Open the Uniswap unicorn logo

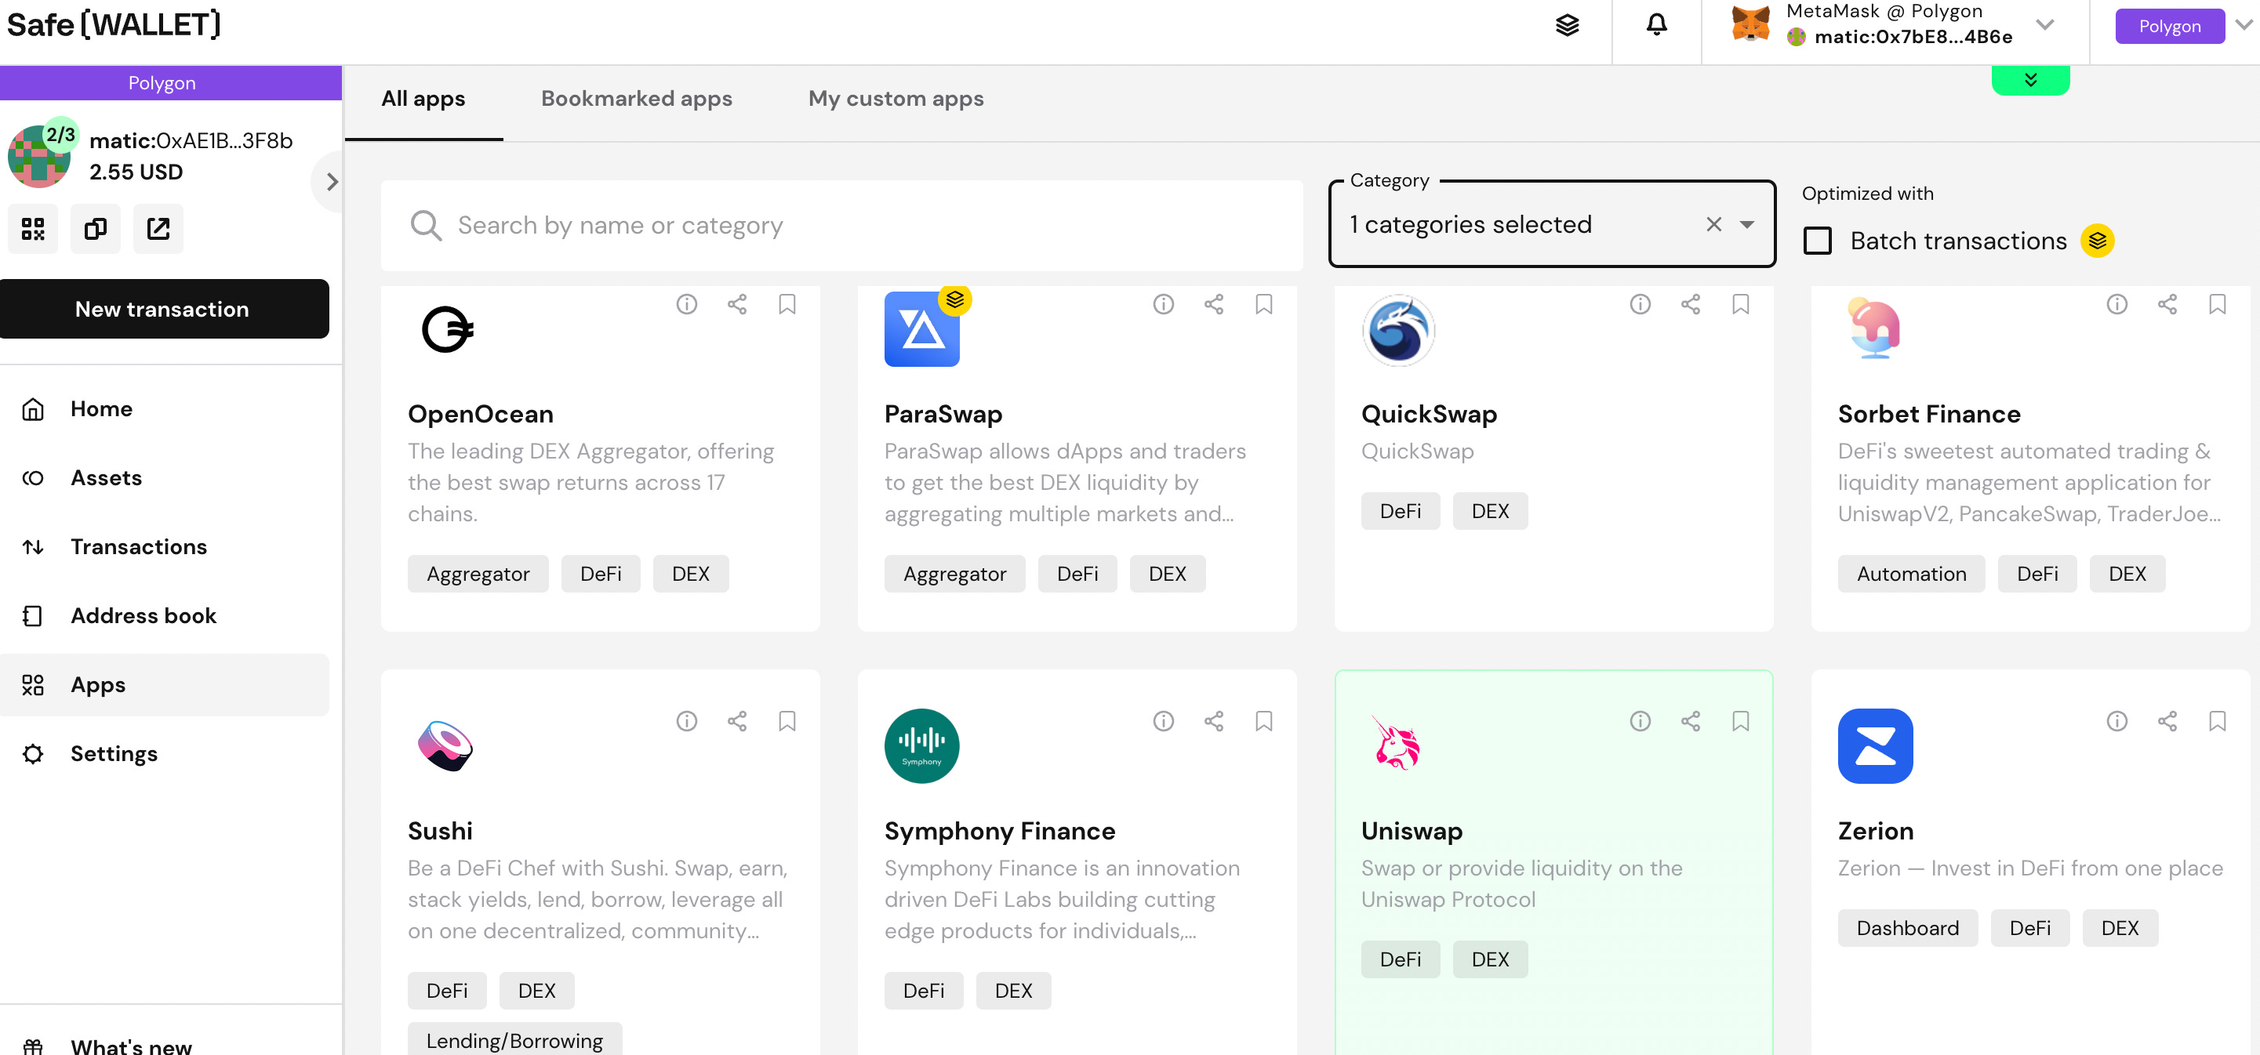coord(1398,745)
